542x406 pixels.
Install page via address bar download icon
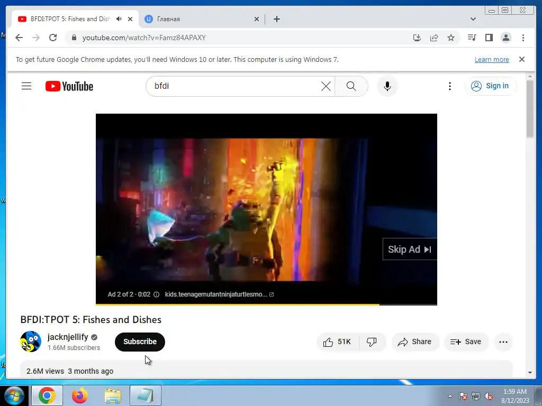coord(417,38)
